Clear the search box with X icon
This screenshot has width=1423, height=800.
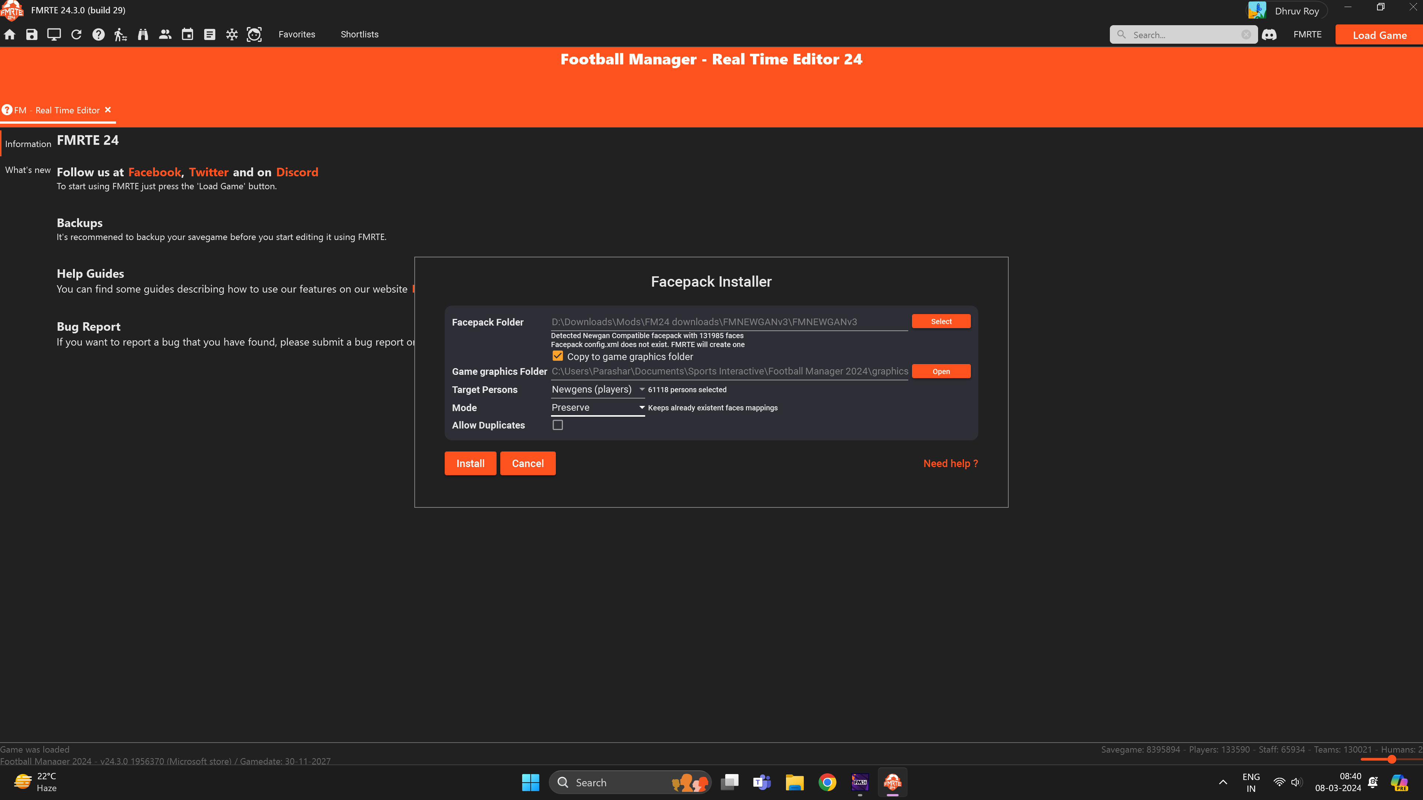(1246, 34)
